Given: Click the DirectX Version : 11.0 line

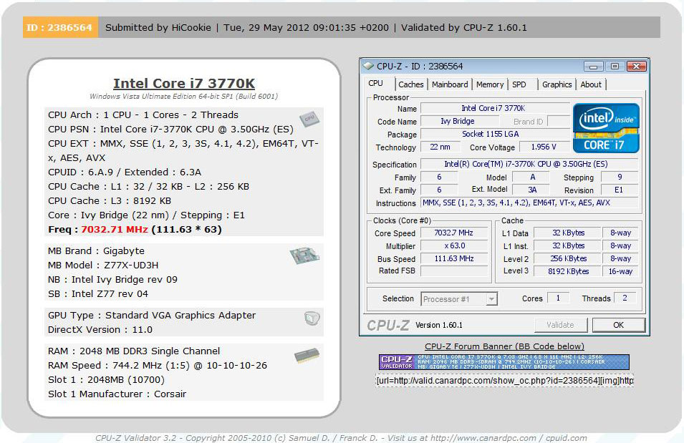Looking at the screenshot, I should (100, 330).
